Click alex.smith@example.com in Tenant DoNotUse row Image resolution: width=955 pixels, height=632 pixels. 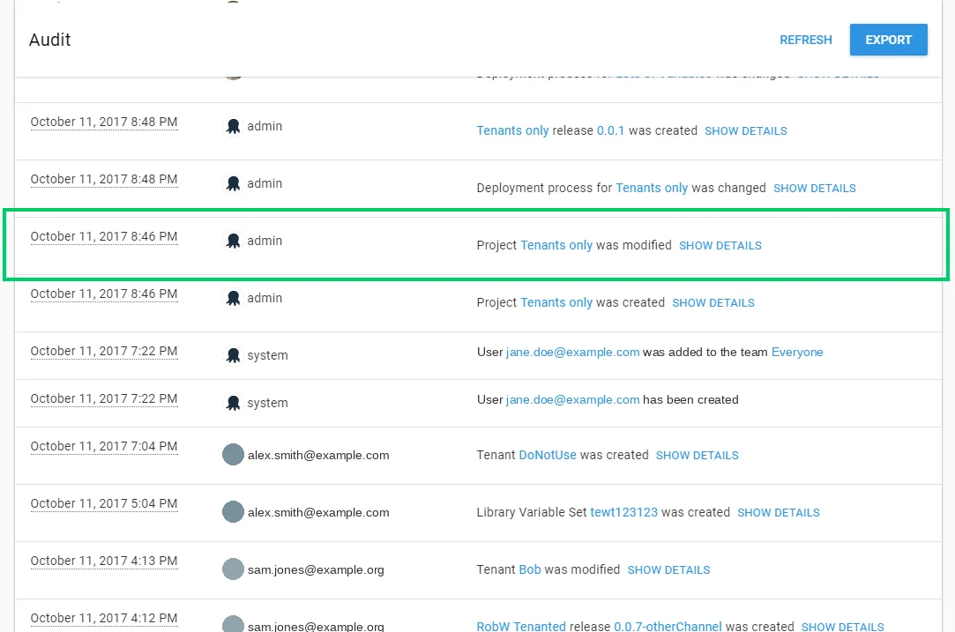tap(318, 455)
